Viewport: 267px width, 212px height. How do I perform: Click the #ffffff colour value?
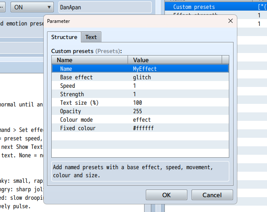(x=143, y=128)
